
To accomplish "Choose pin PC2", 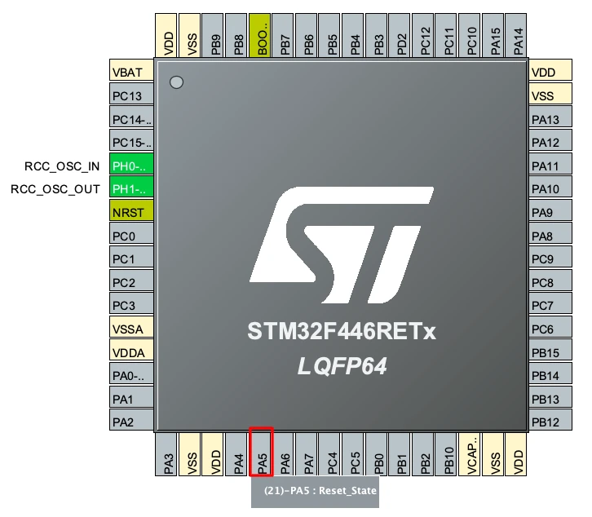I will (131, 280).
